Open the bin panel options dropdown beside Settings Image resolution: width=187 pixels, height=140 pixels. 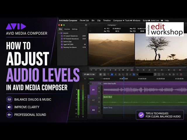86,29
